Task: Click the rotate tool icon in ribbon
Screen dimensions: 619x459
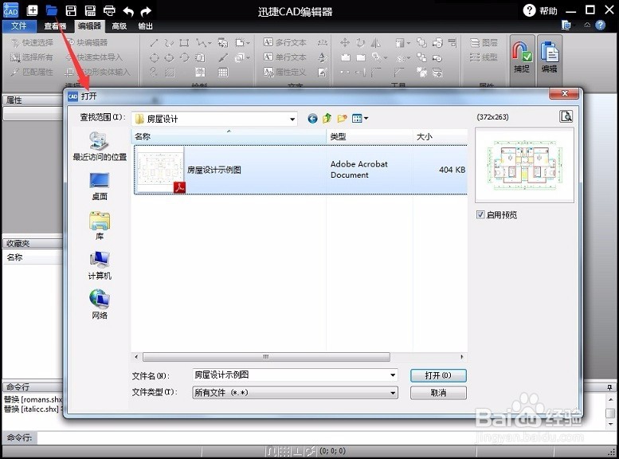Action: click(360, 43)
